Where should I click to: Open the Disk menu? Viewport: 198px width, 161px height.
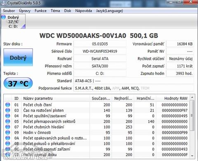pyautogui.click(x=68, y=11)
